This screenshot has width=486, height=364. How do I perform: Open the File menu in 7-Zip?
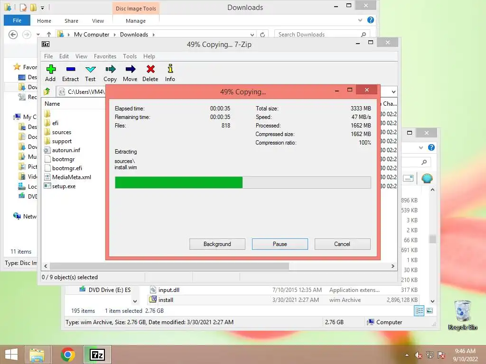click(48, 56)
